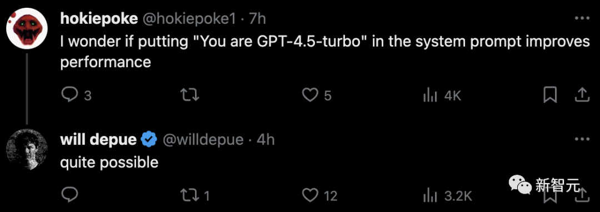The height and width of the screenshot is (212, 600).
Task: View analytics showing 3.2K views
Action: pos(430,196)
